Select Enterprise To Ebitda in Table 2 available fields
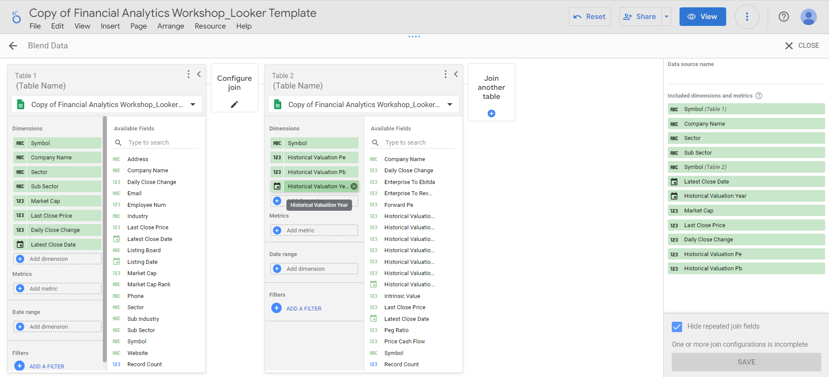 (x=410, y=182)
